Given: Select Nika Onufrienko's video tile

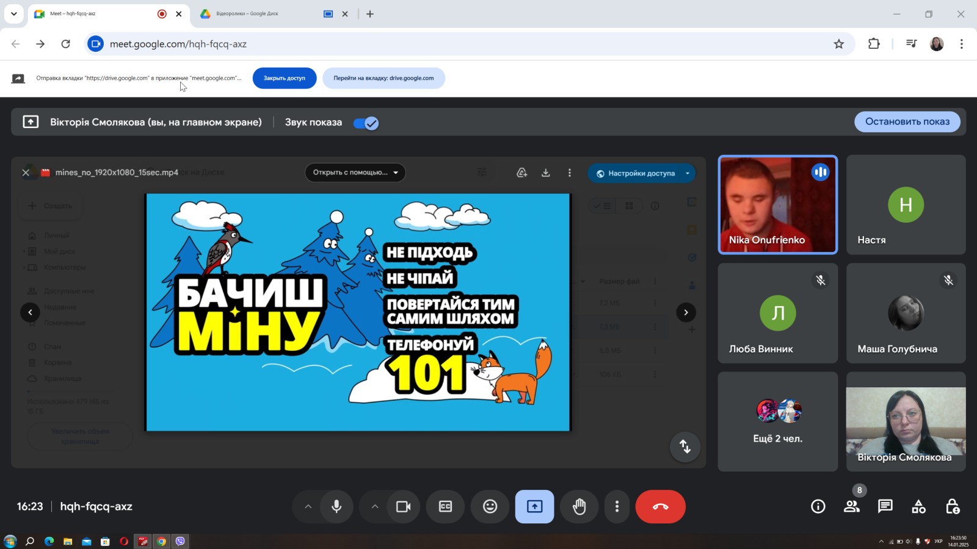Looking at the screenshot, I should (777, 204).
